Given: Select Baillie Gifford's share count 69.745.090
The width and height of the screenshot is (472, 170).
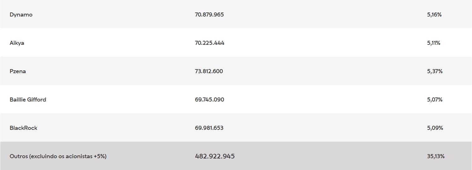Looking at the screenshot, I should pos(209,100).
